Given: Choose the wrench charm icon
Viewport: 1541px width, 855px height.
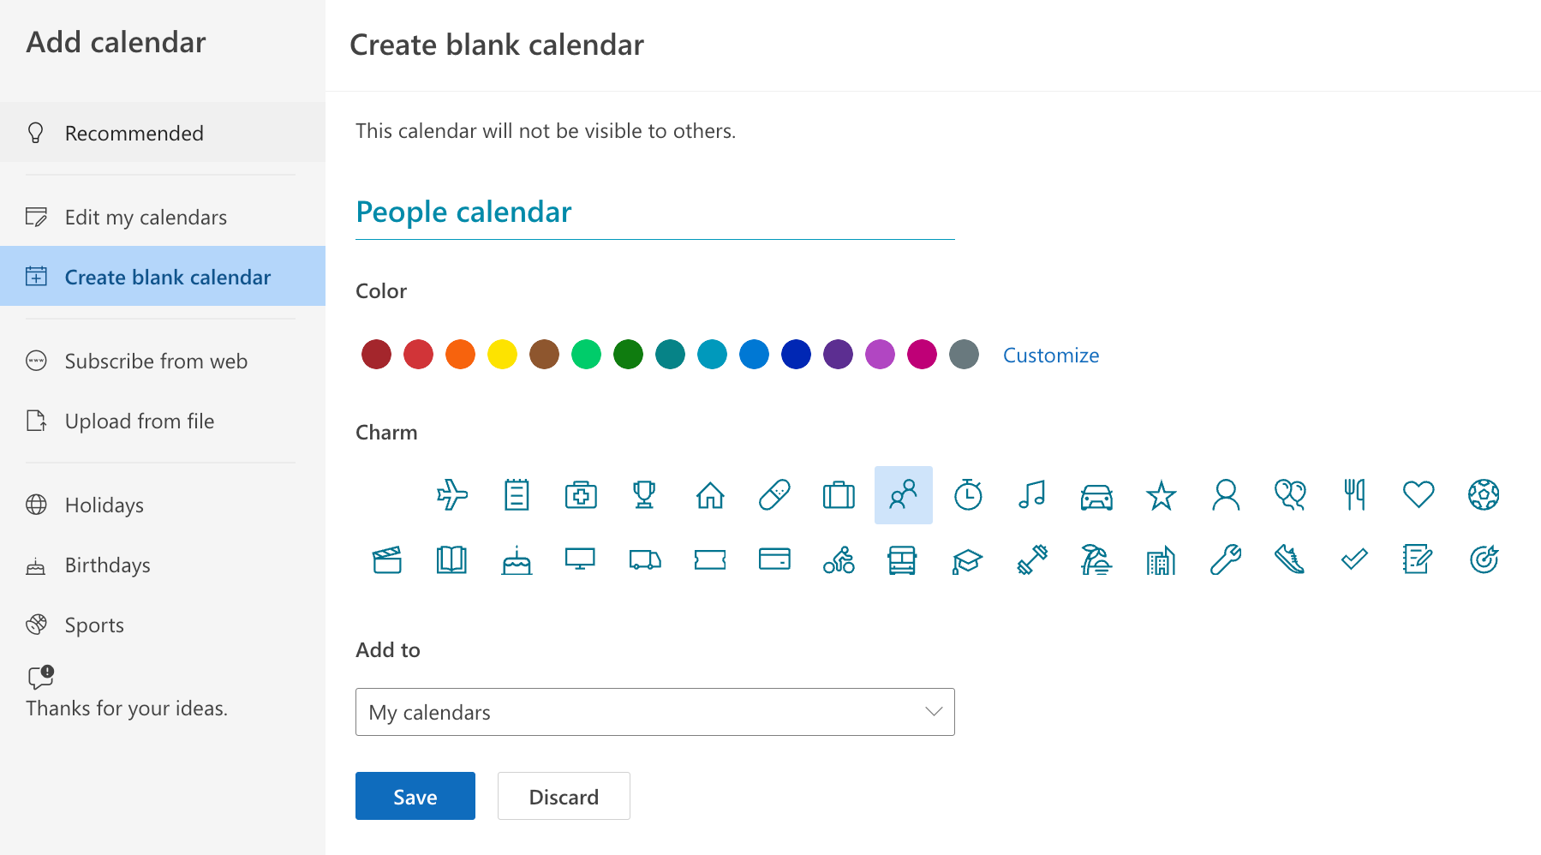Looking at the screenshot, I should (x=1226, y=560).
